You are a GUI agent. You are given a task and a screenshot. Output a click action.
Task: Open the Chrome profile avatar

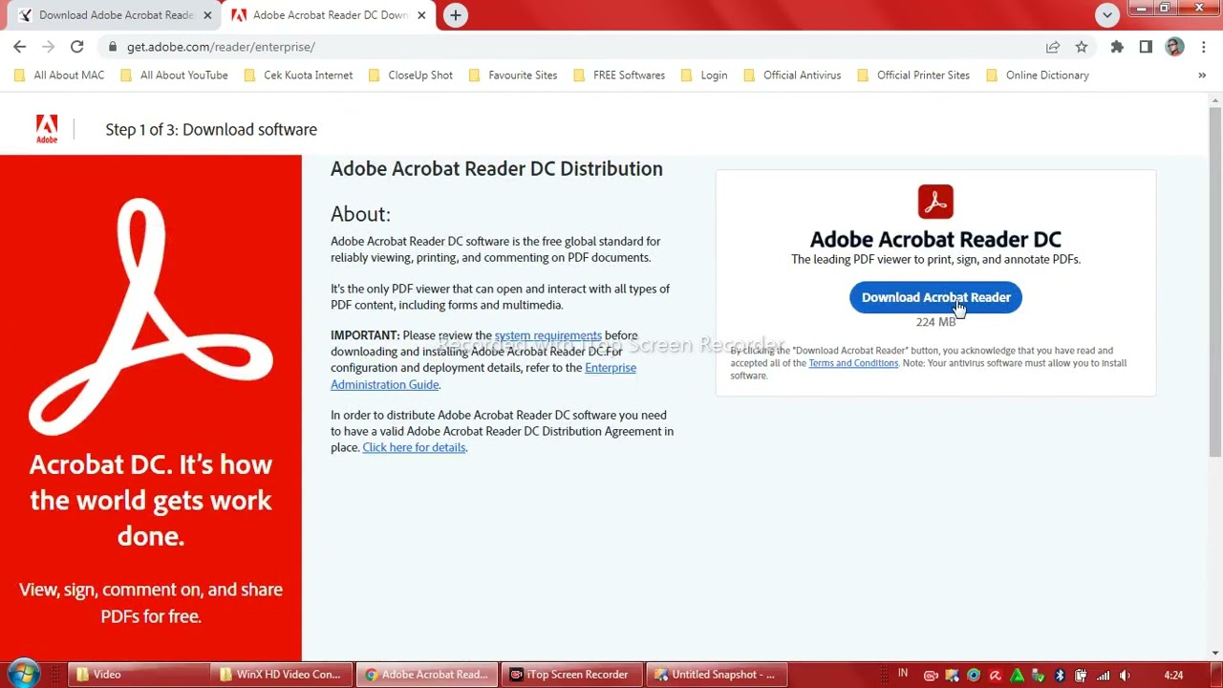pos(1175,47)
